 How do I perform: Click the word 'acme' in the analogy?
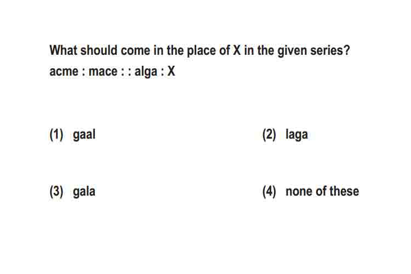click(64, 72)
